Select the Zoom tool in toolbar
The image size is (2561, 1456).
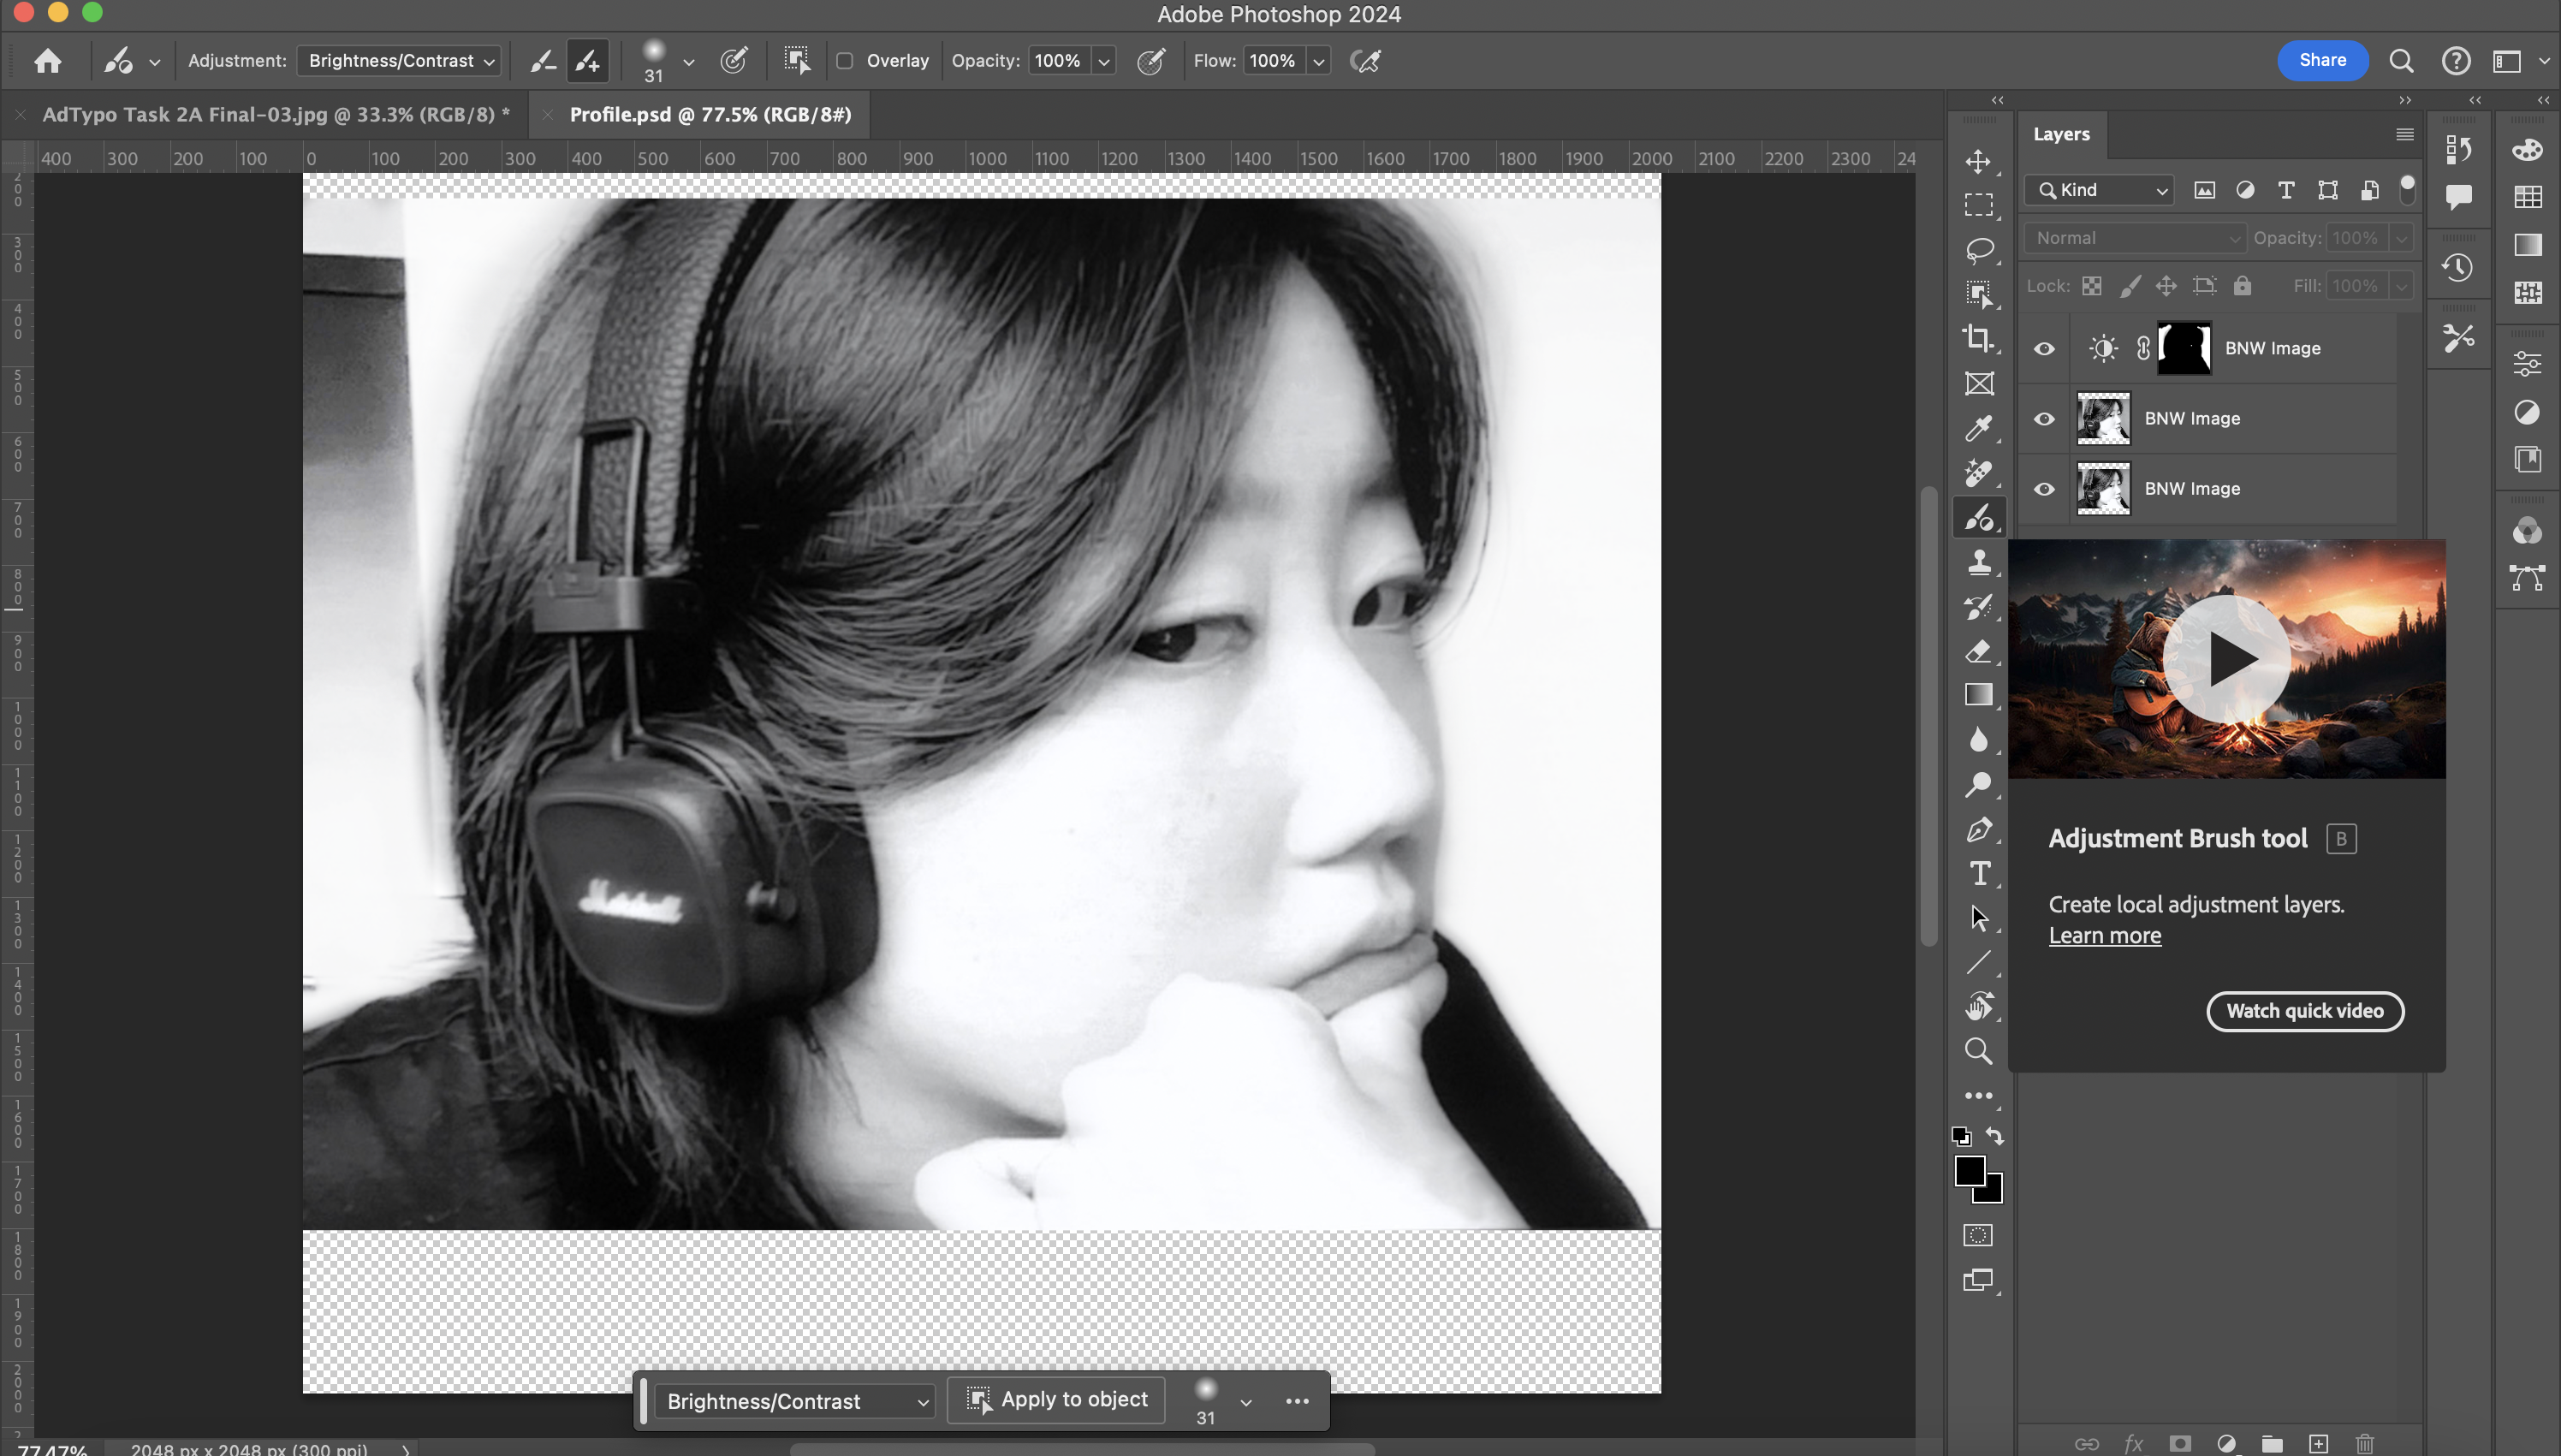point(1977,1051)
